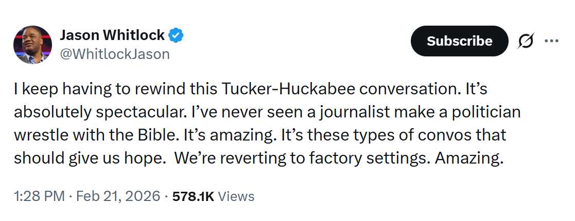Screen dimensions: 575x221
Task: Click the blue verified checkmark badge
Action: (x=177, y=36)
